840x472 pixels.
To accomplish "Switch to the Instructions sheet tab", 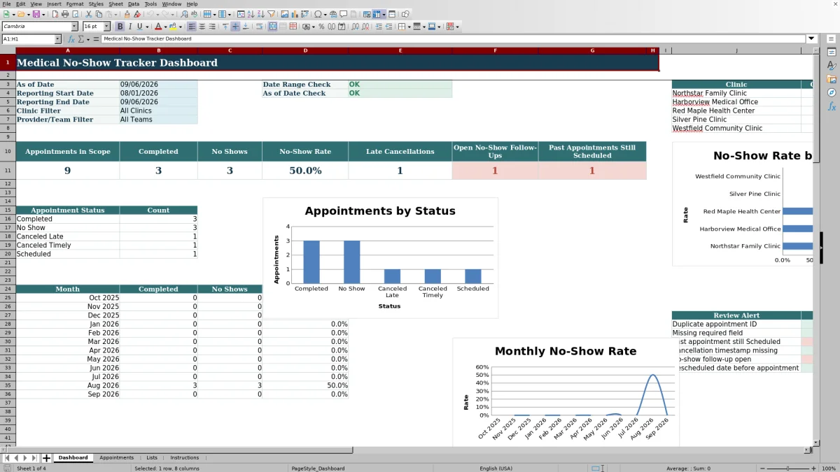I will (184, 458).
